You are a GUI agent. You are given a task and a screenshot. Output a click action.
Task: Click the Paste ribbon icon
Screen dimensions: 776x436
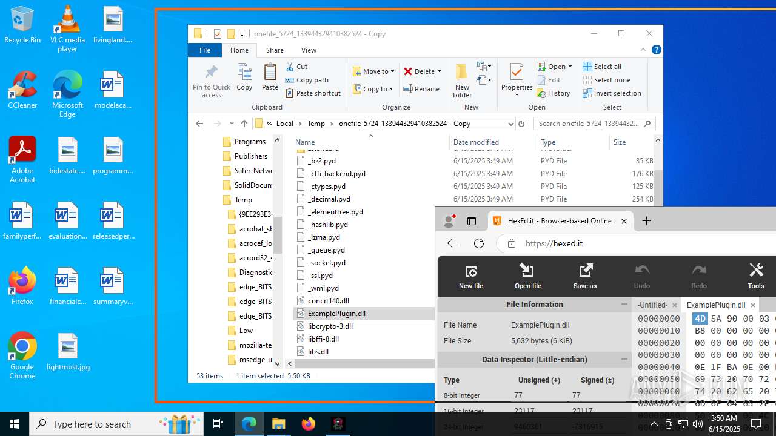click(270, 77)
